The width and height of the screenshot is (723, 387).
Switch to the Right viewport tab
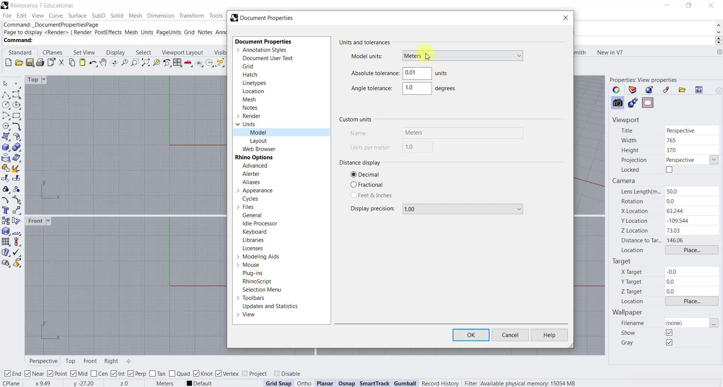(111, 361)
